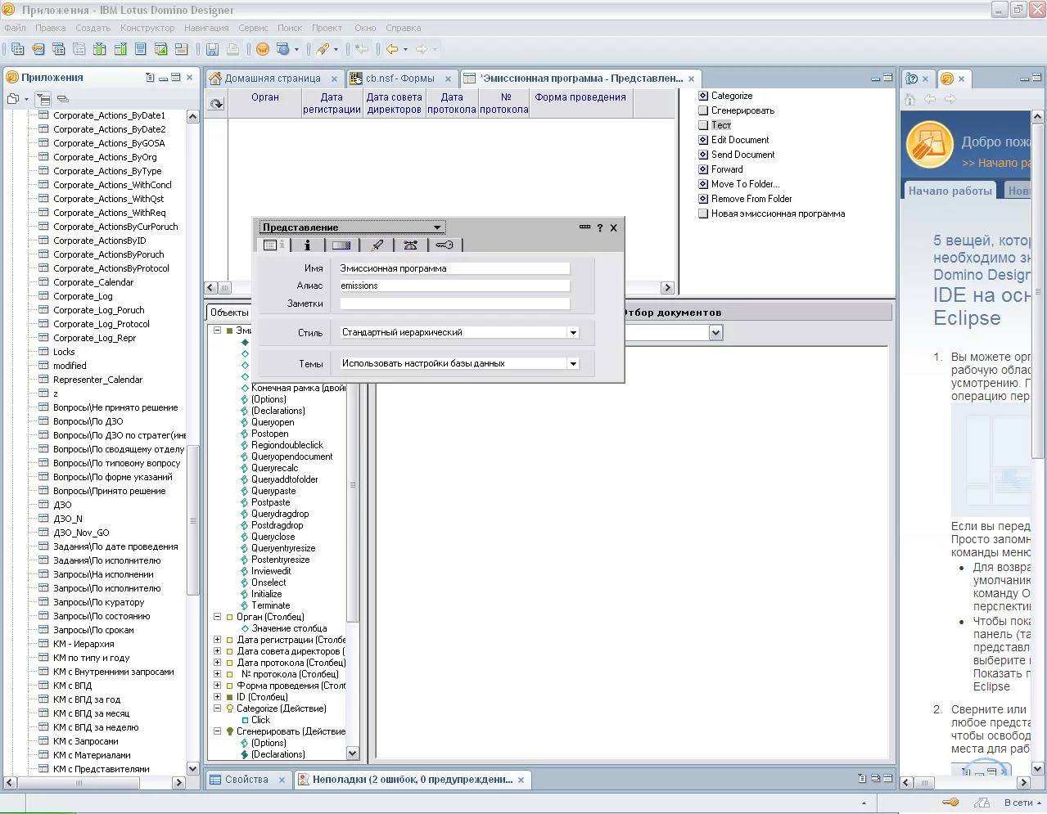Click the yellow back arrow toolbar icon
This screenshot has height=814, width=1047.
[x=392, y=49]
